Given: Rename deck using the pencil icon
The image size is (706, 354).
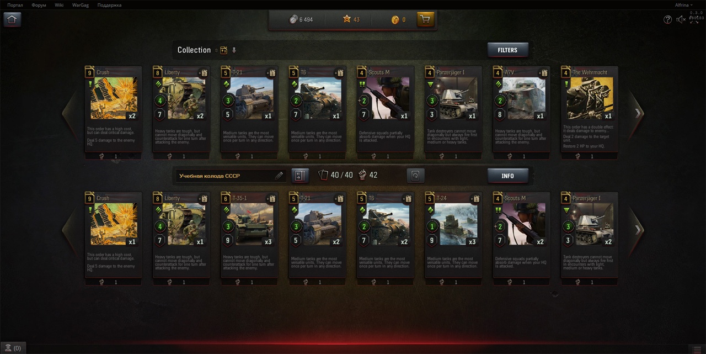Looking at the screenshot, I should (x=279, y=176).
